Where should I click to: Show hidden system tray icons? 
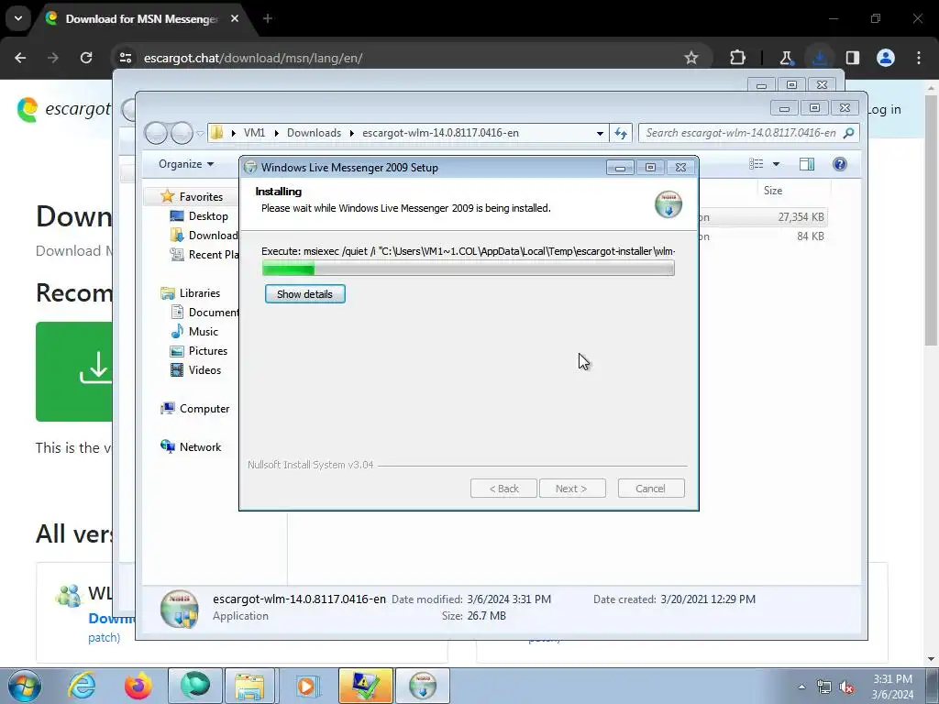[x=801, y=687]
